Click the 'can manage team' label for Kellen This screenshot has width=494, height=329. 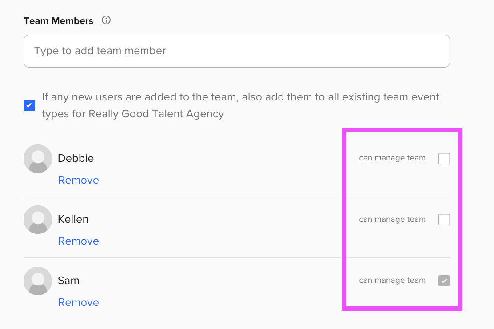pos(392,219)
